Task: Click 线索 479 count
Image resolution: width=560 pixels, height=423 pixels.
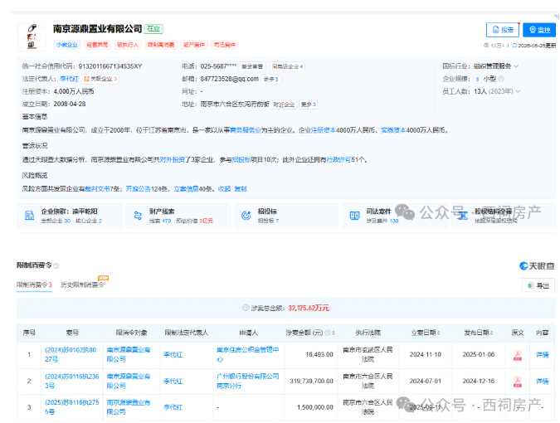Action: pyautogui.click(x=160, y=221)
